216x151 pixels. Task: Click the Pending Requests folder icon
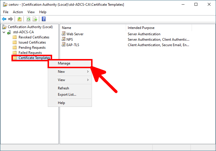[15, 48]
